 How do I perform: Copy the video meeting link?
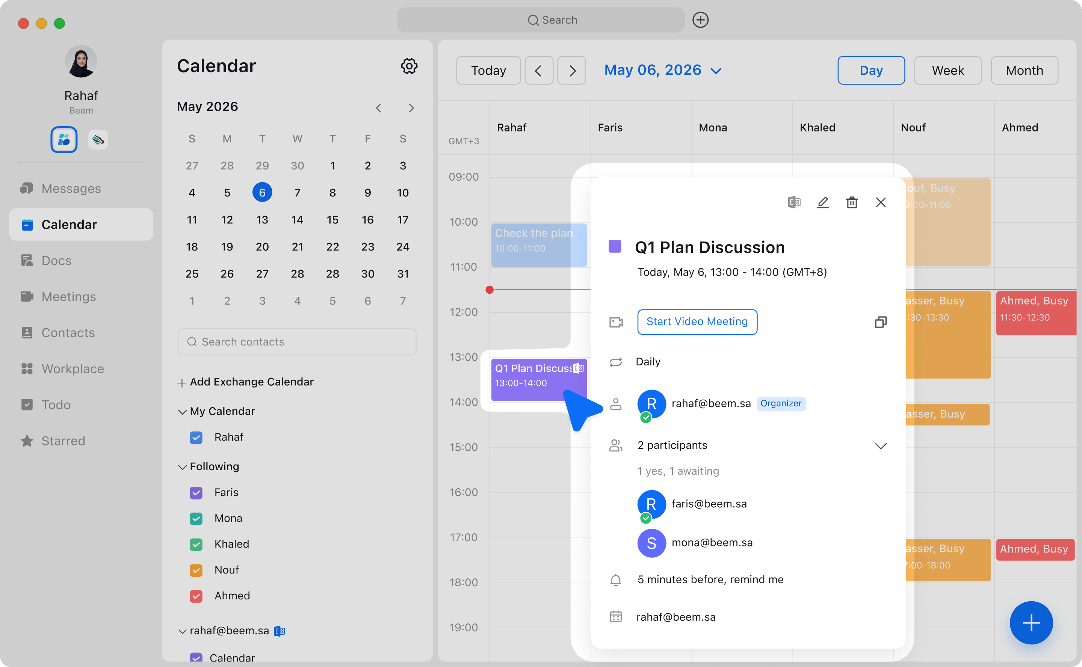(x=881, y=322)
